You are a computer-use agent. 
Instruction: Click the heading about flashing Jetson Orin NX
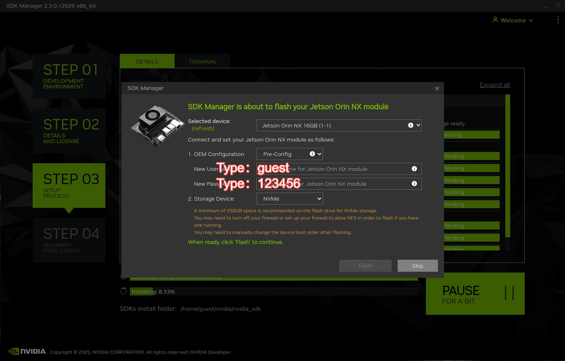tap(288, 107)
